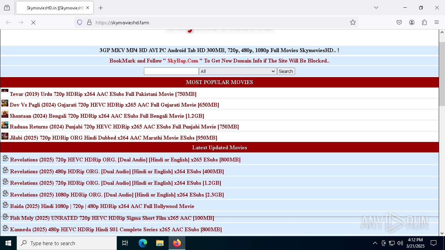This screenshot has width=445, height=250.
Task: Open Task View on taskbar
Action: click(x=125, y=243)
